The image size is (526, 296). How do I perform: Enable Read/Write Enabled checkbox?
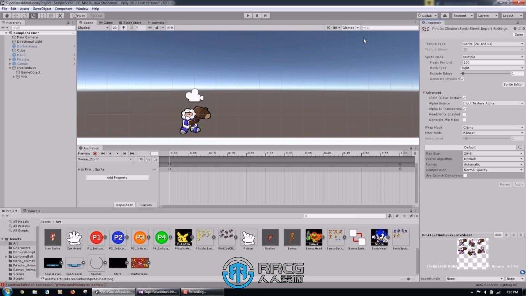point(464,114)
